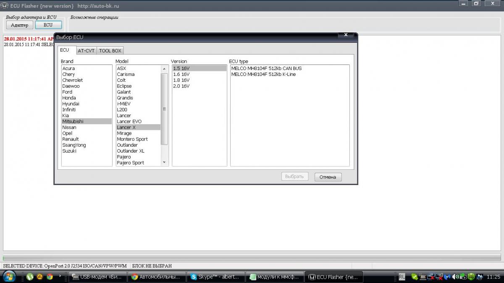Click the Chrome quick launch icon
Image resolution: width=504 pixels, height=283 pixels.
pos(50,277)
